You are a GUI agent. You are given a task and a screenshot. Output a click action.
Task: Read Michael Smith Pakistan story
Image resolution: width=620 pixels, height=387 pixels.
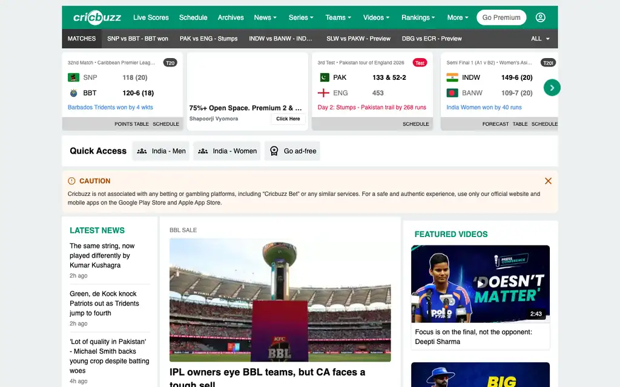pyautogui.click(x=110, y=356)
